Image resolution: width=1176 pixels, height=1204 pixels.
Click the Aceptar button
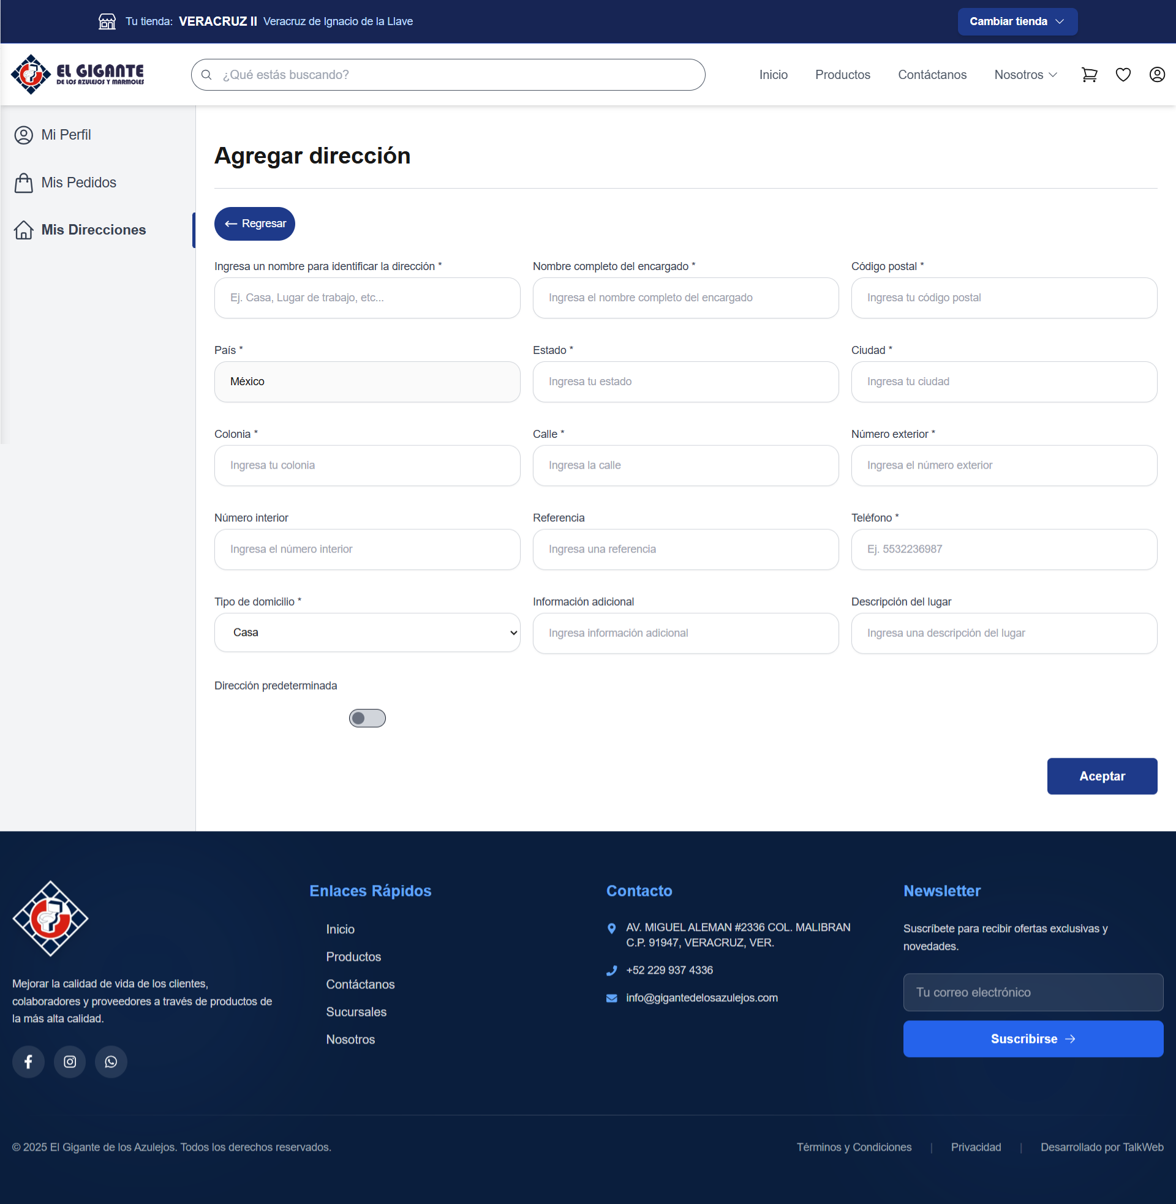point(1101,776)
